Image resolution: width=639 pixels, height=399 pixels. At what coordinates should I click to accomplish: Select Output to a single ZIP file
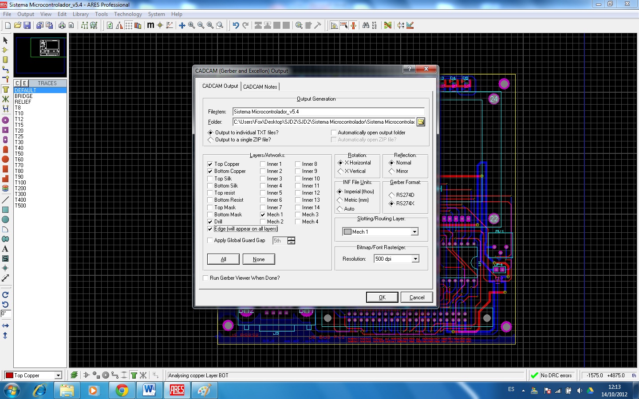[x=210, y=140]
